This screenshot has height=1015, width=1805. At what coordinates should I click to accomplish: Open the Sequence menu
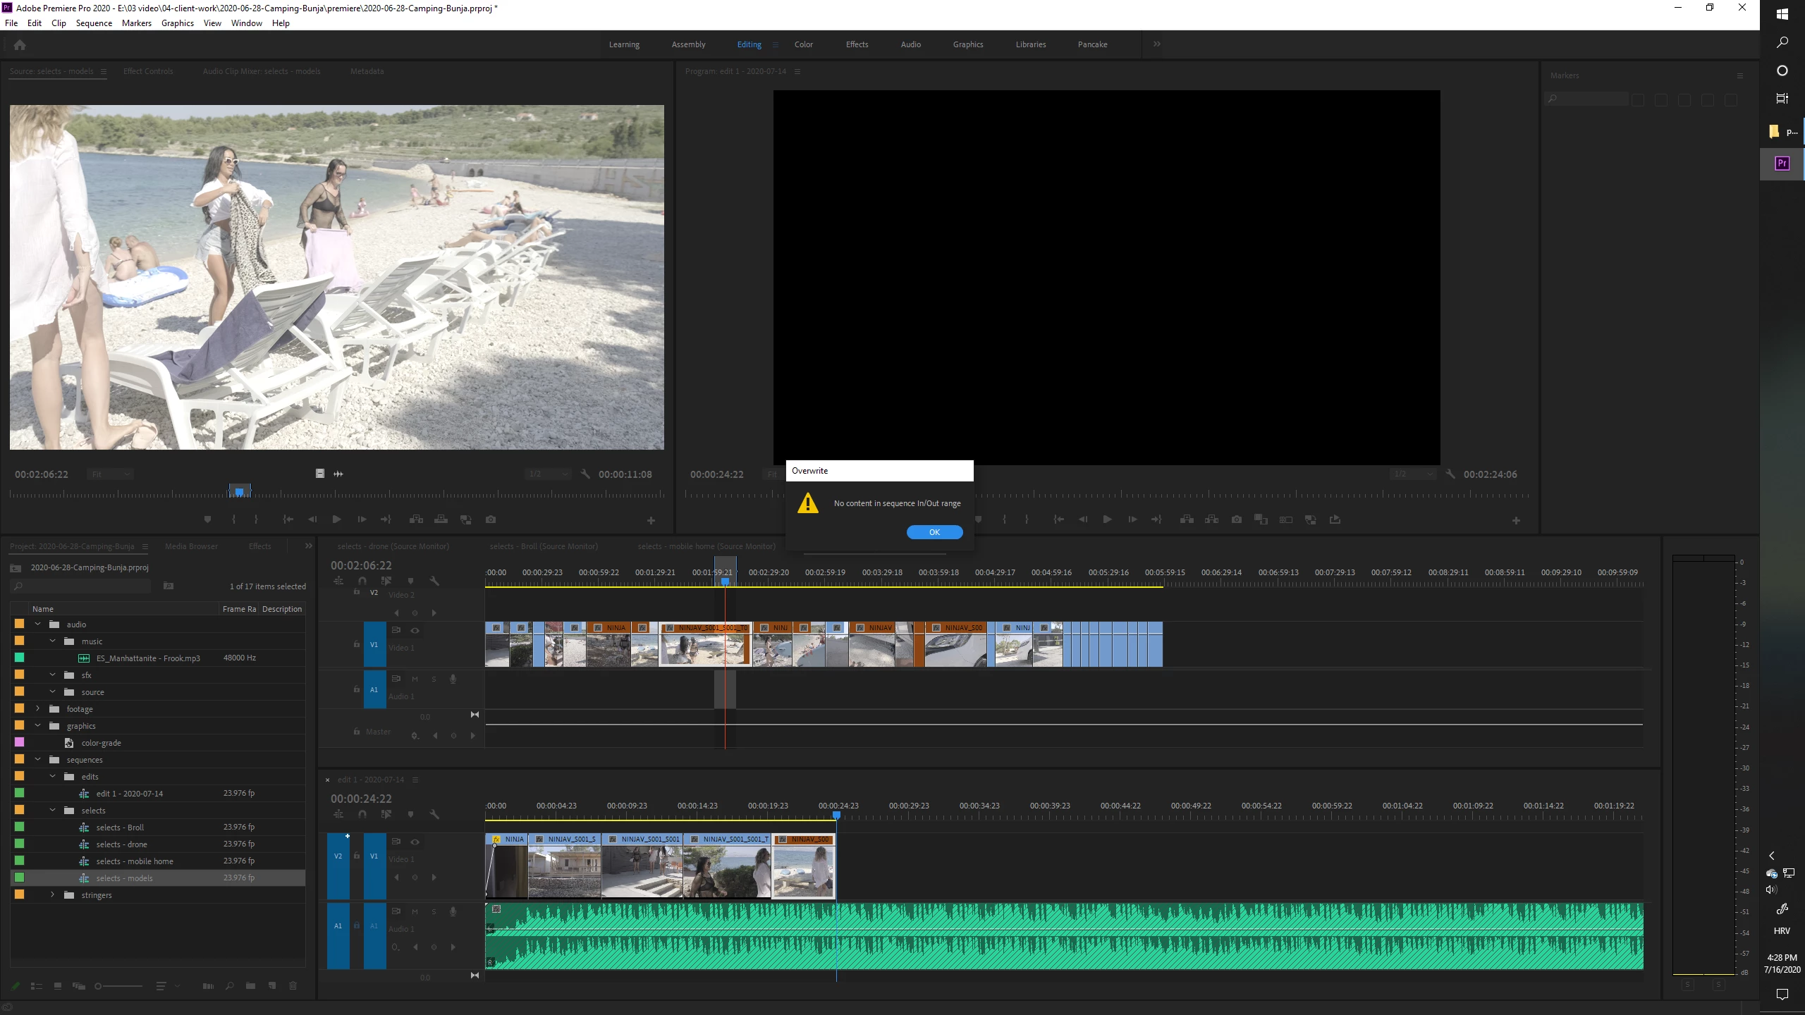pyautogui.click(x=94, y=23)
